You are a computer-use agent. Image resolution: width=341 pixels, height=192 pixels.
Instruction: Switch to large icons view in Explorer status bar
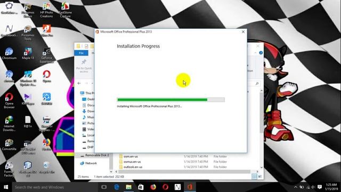click(260, 177)
